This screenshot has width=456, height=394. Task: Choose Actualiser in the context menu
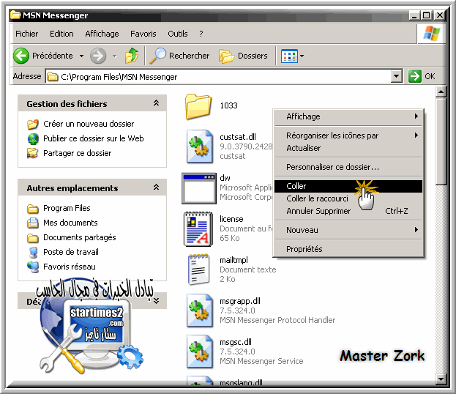tap(348, 148)
